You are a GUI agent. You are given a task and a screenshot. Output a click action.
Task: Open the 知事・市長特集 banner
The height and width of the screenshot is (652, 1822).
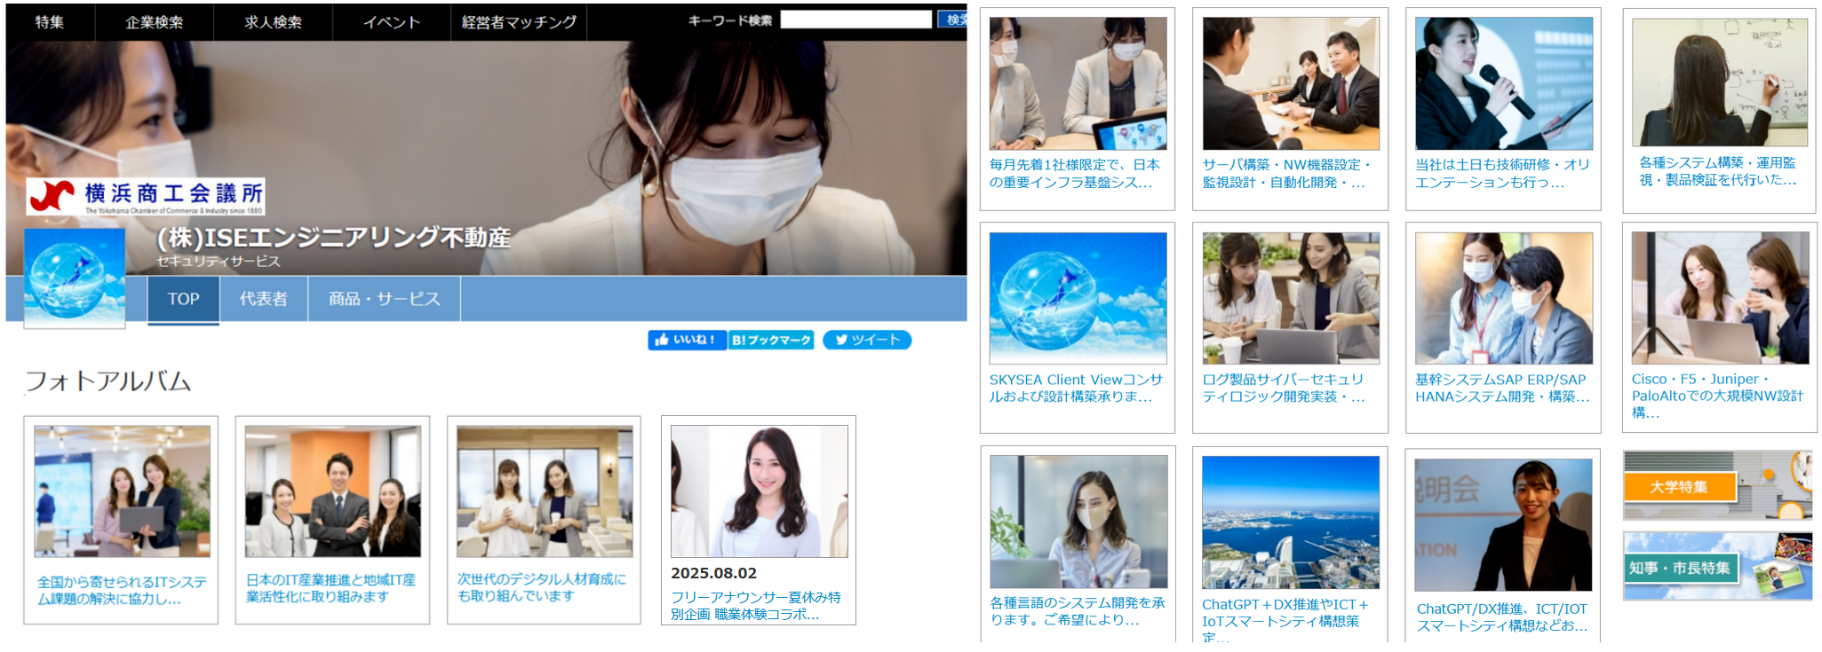pos(1716,566)
